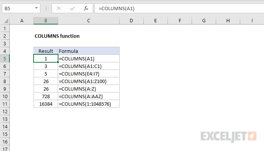Select column C header
This screenshot has width=264, height=151.
coord(89,20)
